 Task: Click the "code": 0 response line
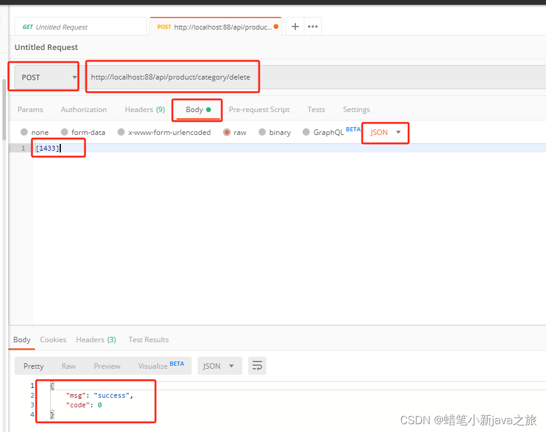point(84,405)
